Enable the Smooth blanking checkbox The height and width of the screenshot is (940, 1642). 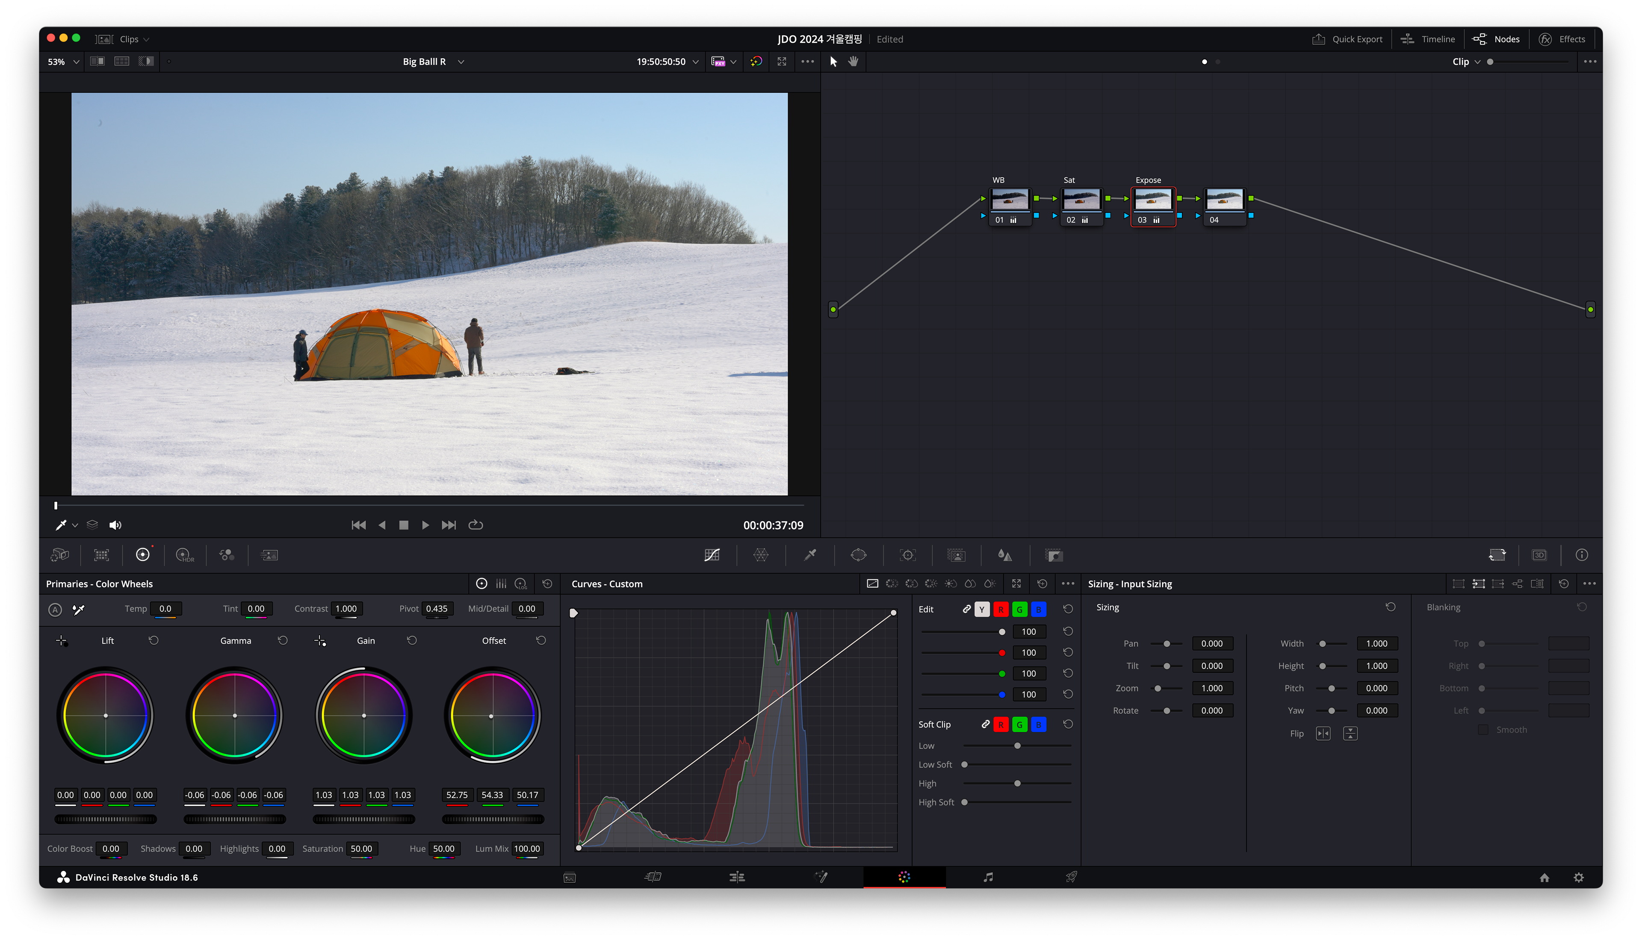tap(1483, 730)
